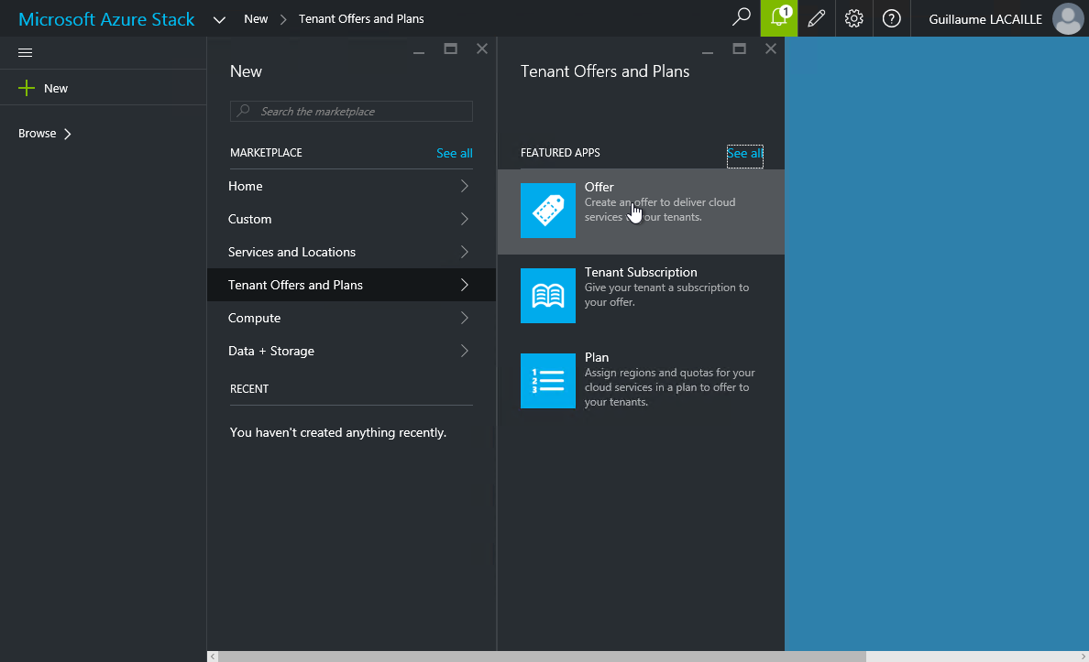Screen dimensions: 1089x662
Task: Close the Tenant Offers and Plans blade
Action: [x=771, y=49]
